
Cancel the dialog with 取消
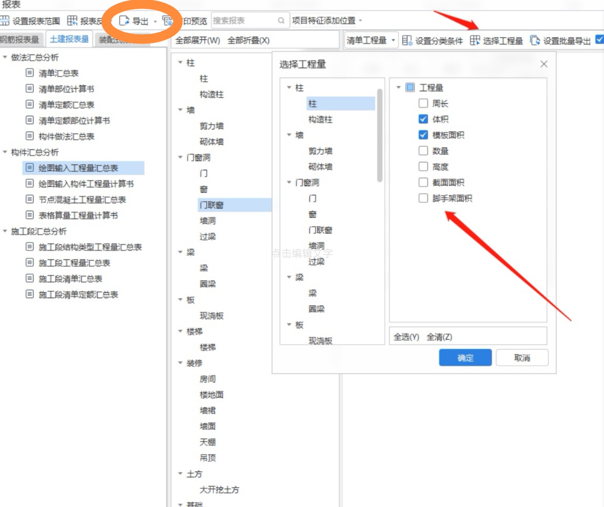(x=522, y=358)
